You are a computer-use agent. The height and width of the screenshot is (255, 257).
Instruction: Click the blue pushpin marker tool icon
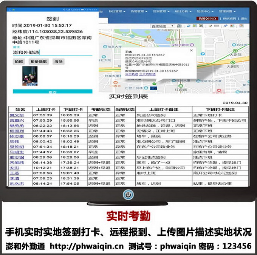[226, 26]
